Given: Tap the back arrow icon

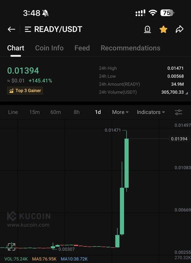Looking at the screenshot, I should 12,29.
